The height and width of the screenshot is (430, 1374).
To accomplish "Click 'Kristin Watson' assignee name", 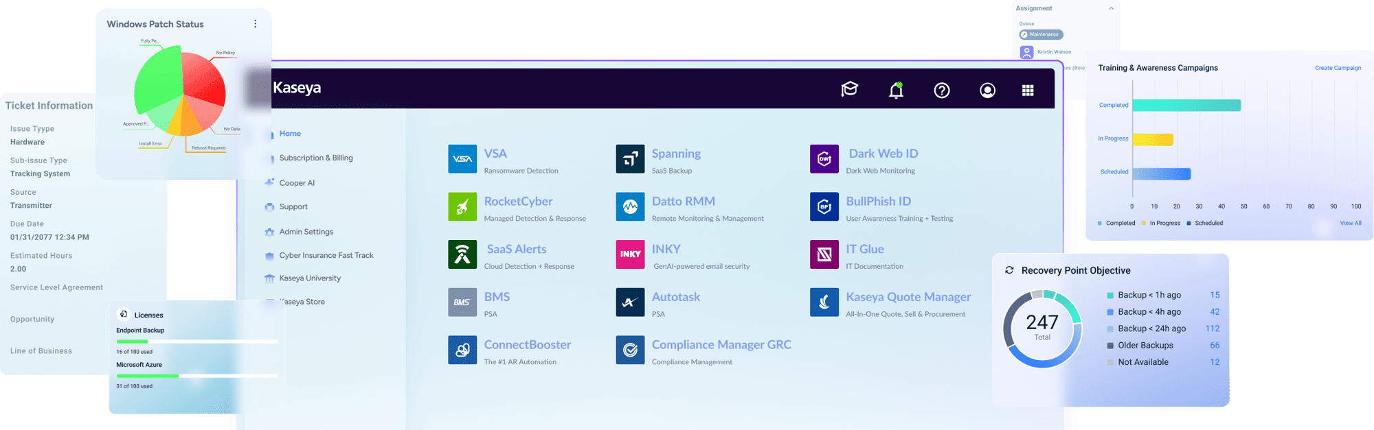I will click(1054, 52).
